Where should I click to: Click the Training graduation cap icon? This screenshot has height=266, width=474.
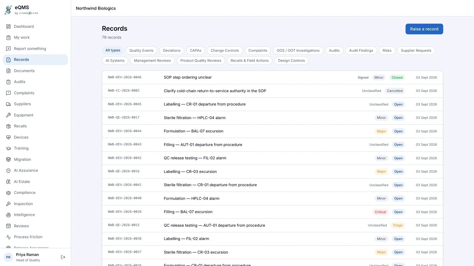pyautogui.click(x=8, y=148)
